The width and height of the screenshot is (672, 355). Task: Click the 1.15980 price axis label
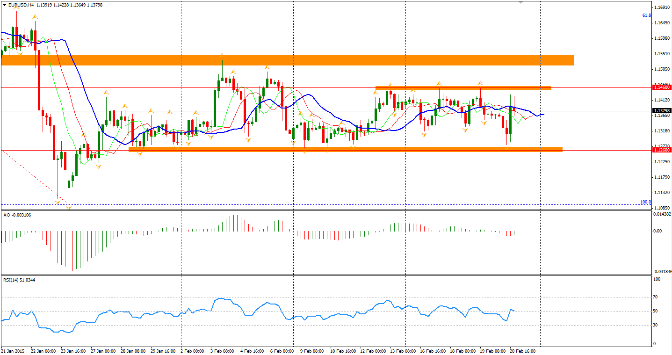click(661, 38)
